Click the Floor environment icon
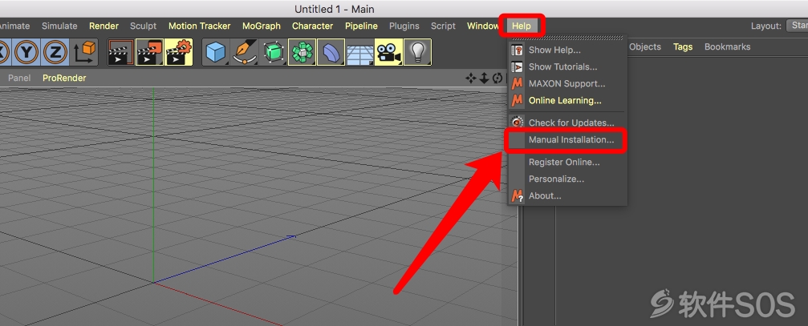This screenshot has height=326, width=808. coord(360,52)
